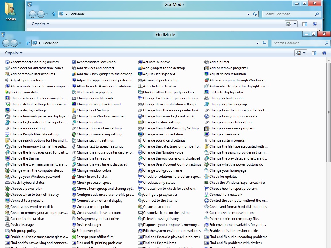Go up one level in back GodMode window
Image resolution: width=331 pixels, height=248 pixels.
(x=54, y=14)
